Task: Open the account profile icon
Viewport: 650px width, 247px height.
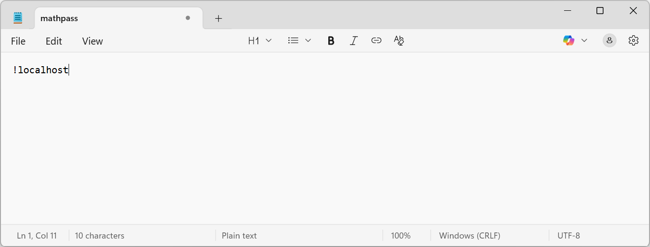Action: (x=609, y=41)
